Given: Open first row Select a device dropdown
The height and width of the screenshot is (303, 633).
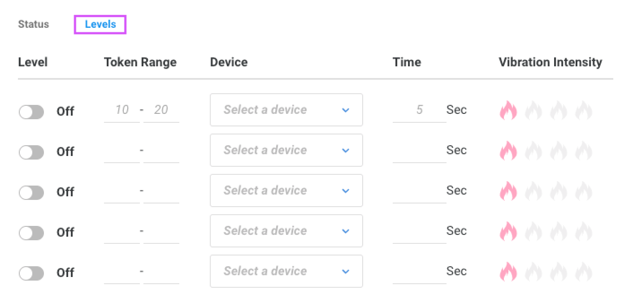Looking at the screenshot, I should [x=286, y=110].
